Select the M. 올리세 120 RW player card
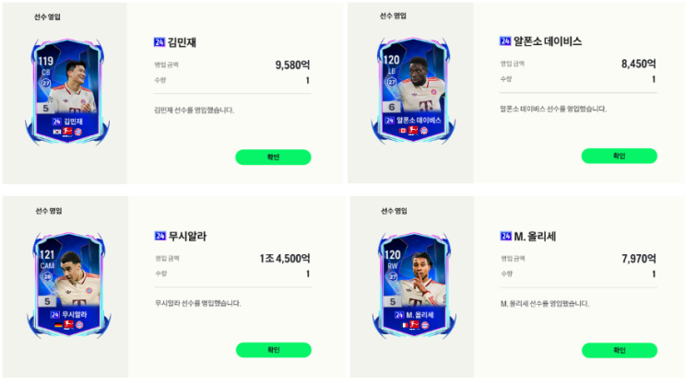Image resolution: width=685 pixels, height=384 pixels. click(x=414, y=285)
